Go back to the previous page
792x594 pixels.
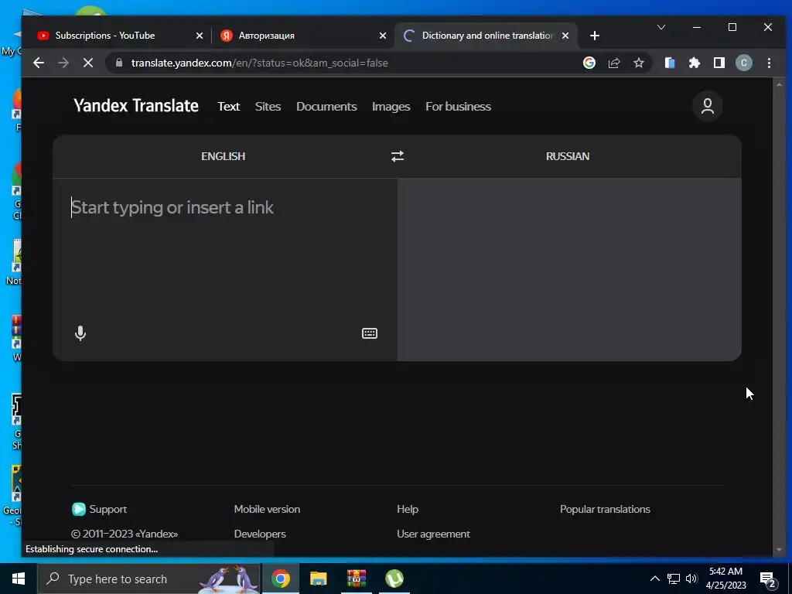tap(39, 63)
